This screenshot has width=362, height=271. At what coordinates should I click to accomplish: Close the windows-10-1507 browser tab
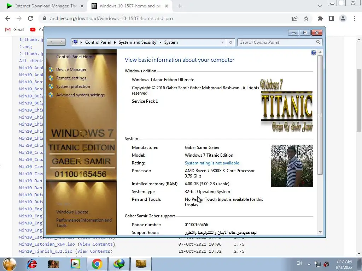167,6
